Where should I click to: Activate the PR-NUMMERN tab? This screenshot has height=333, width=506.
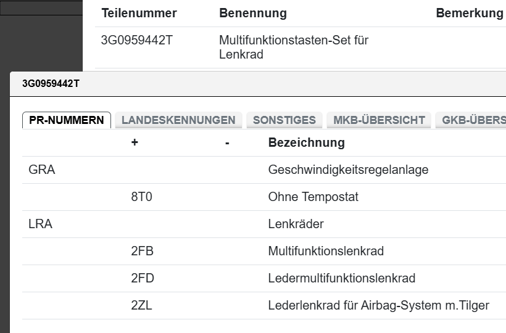(x=67, y=120)
